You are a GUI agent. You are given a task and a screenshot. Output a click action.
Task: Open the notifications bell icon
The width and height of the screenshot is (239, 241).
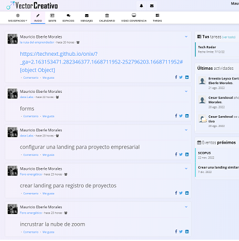click(x=141, y=6)
